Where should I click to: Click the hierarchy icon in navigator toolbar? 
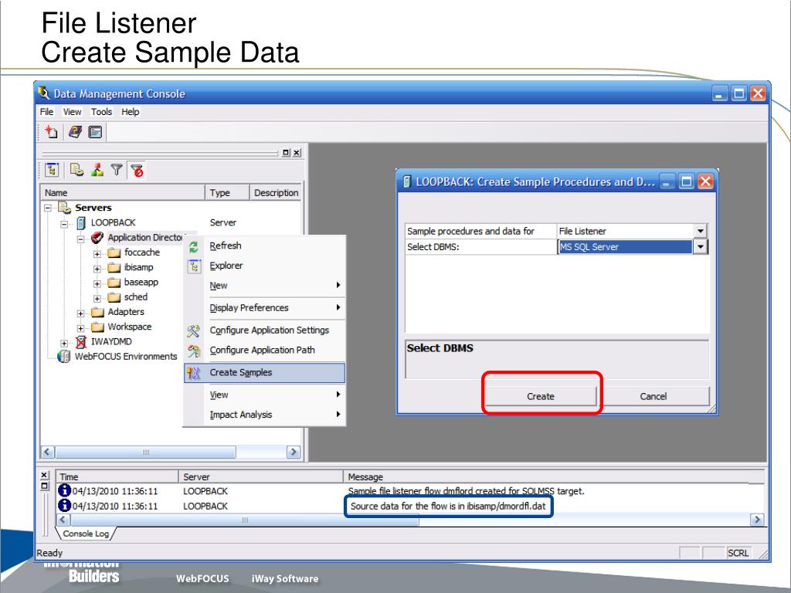coord(97,170)
